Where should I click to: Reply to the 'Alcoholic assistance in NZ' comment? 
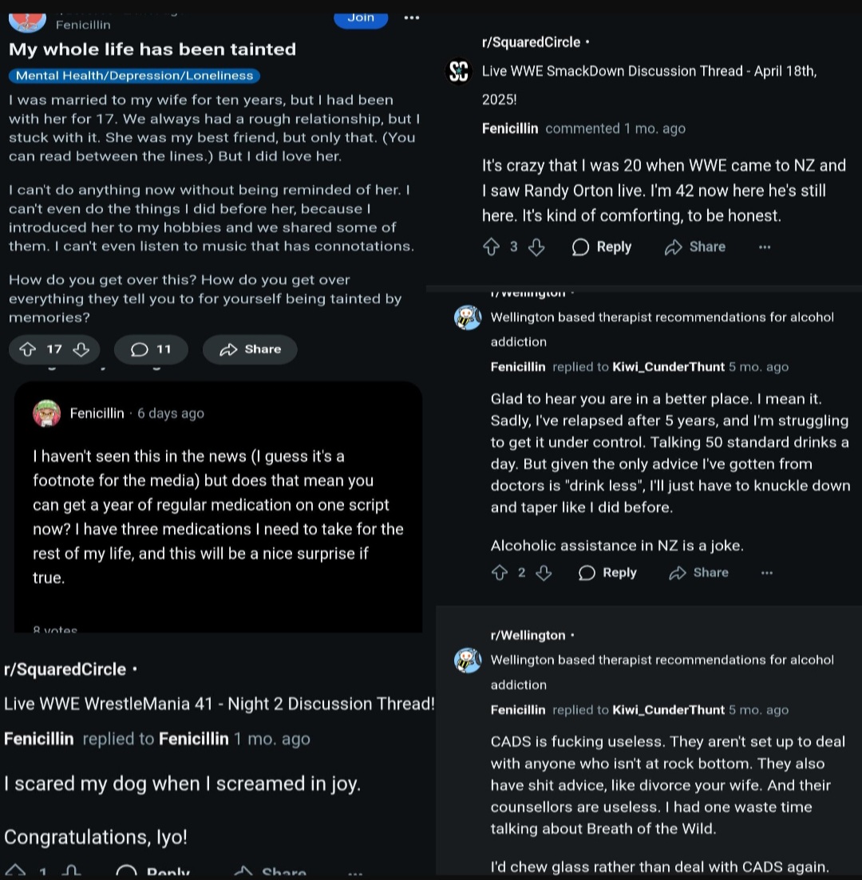[607, 573]
